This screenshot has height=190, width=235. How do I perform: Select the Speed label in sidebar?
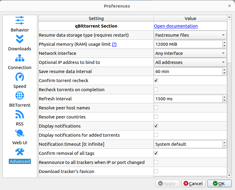(x=20, y=86)
